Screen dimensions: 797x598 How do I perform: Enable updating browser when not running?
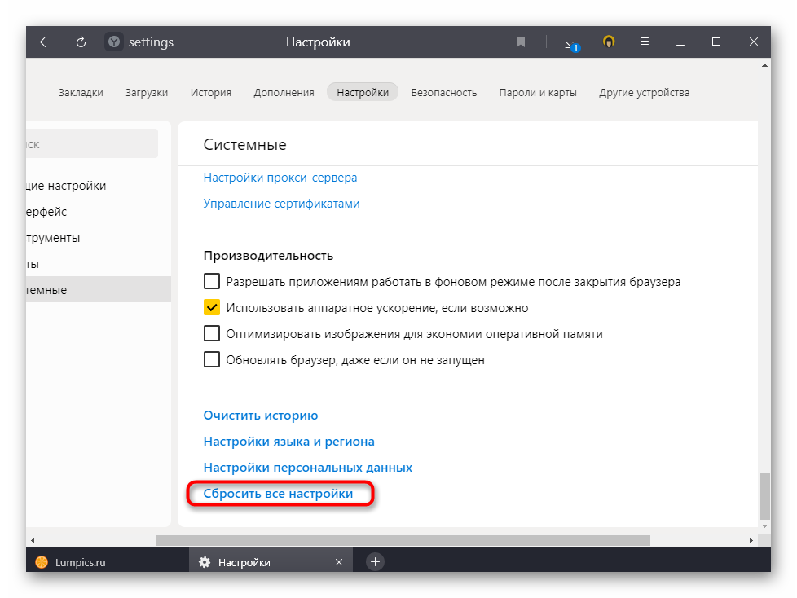(x=211, y=359)
